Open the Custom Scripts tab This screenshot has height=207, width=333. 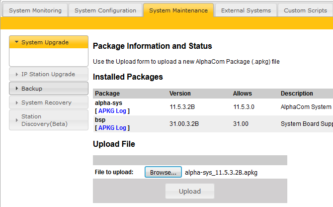[x=305, y=10]
